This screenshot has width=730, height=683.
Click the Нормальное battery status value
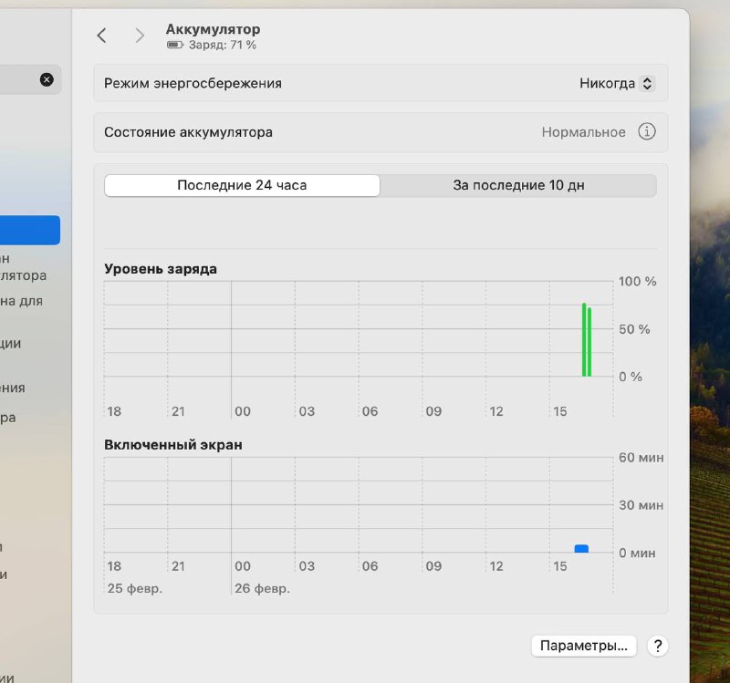[x=583, y=132]
